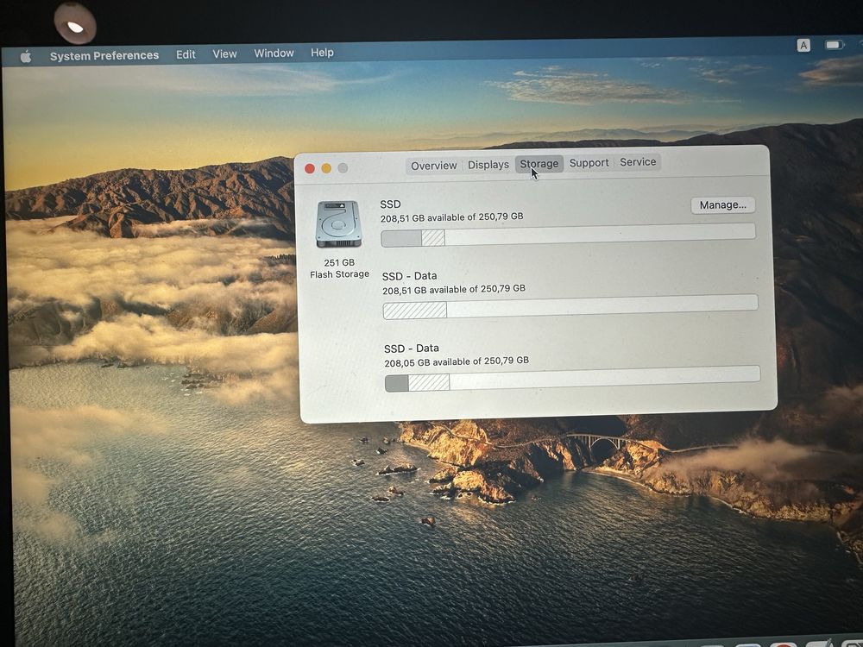Open the System Preferences menu
The image size is (863, 647).
click(104, 55)
